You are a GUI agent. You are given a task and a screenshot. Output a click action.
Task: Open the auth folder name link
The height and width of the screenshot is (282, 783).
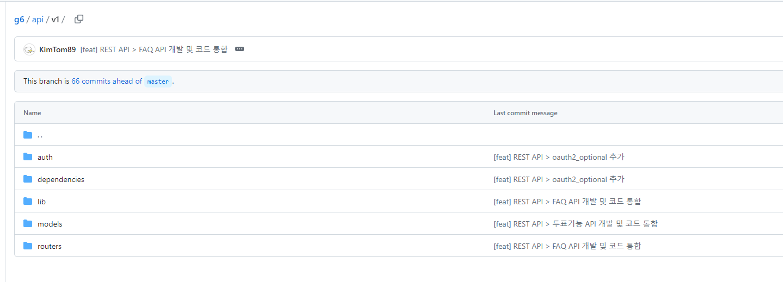point(45,157)
